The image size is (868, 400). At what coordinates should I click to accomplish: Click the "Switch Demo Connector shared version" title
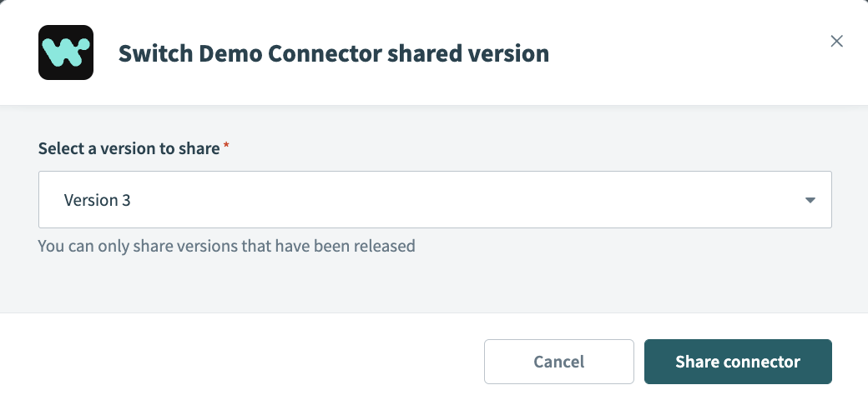click(334, 54)
